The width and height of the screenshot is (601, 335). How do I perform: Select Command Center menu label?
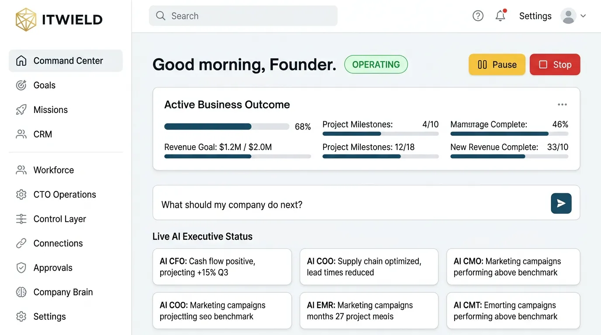click(x=68, y=61)
